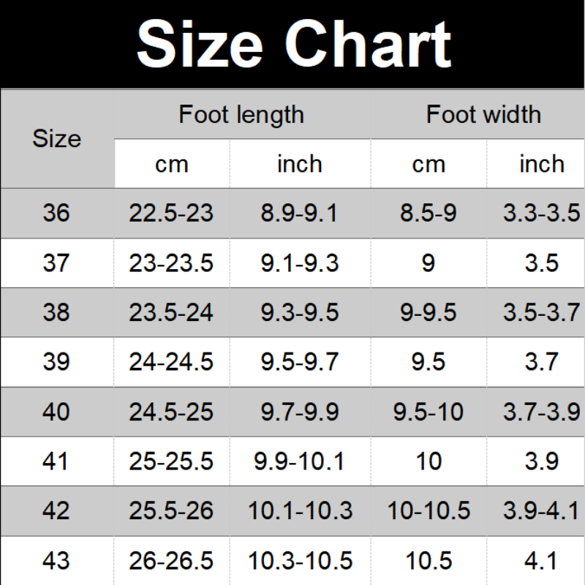Select the Size column header
585x585 pixels.
56,138
